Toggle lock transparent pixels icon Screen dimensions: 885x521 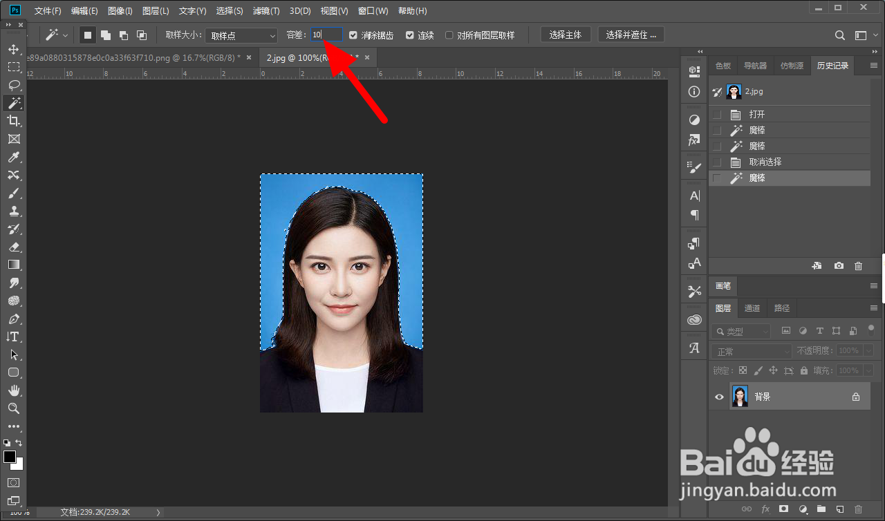click(743, 371)
